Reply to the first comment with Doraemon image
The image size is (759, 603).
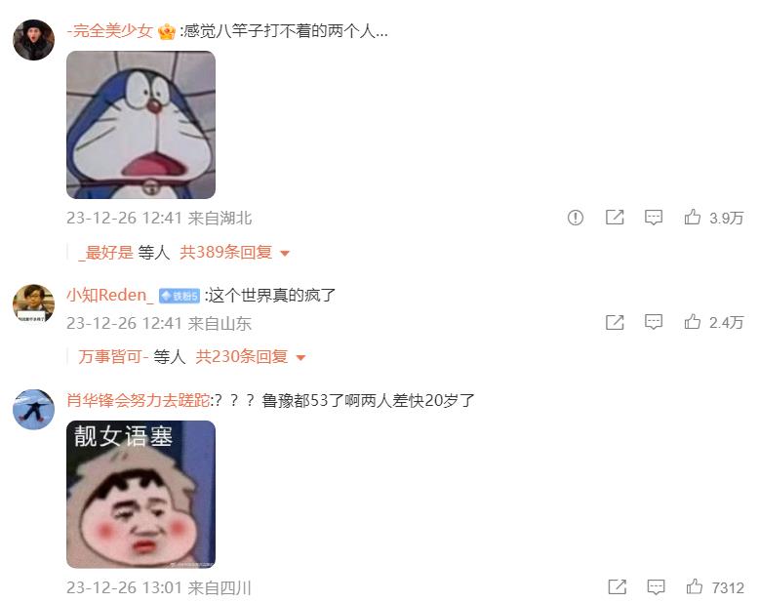(653, 218)
